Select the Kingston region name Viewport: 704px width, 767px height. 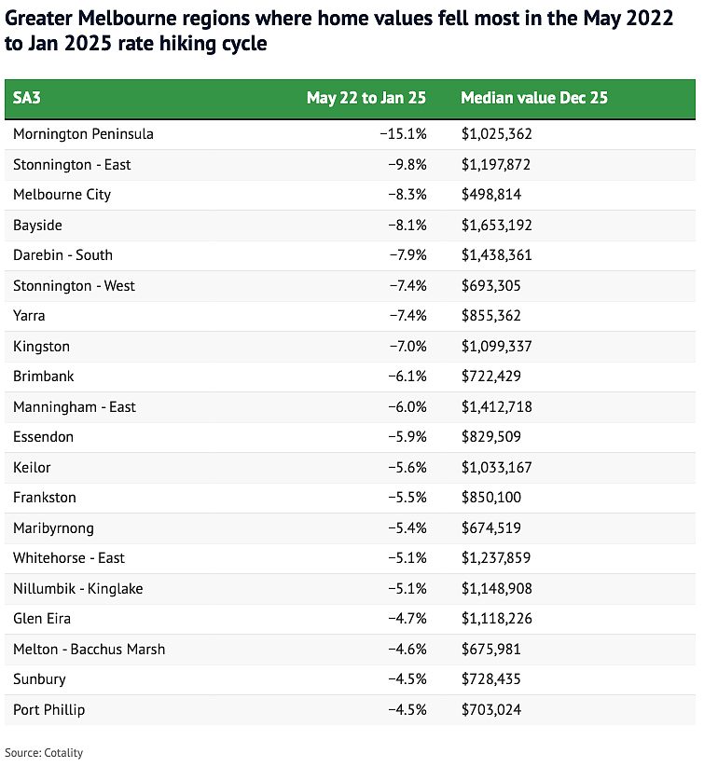[42, 347]
